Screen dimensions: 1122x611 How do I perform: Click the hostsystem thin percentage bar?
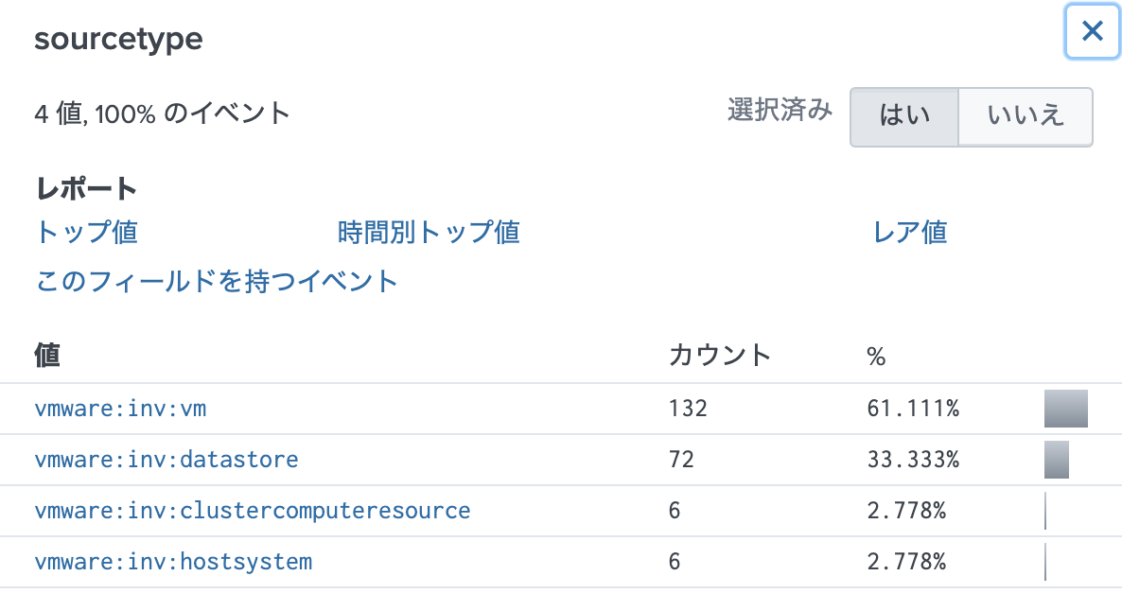(1045, 562)
